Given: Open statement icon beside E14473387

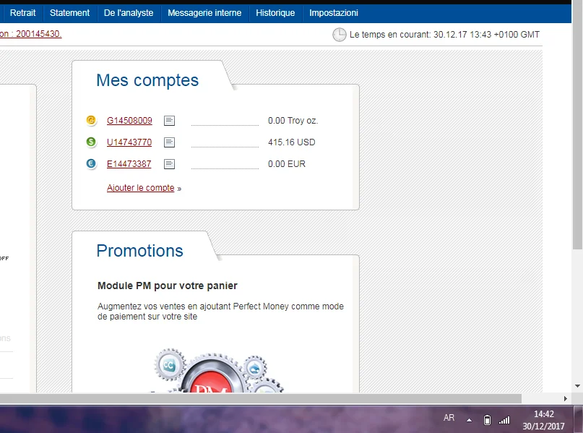Looking at the screenshot, I should coord(169,164).
